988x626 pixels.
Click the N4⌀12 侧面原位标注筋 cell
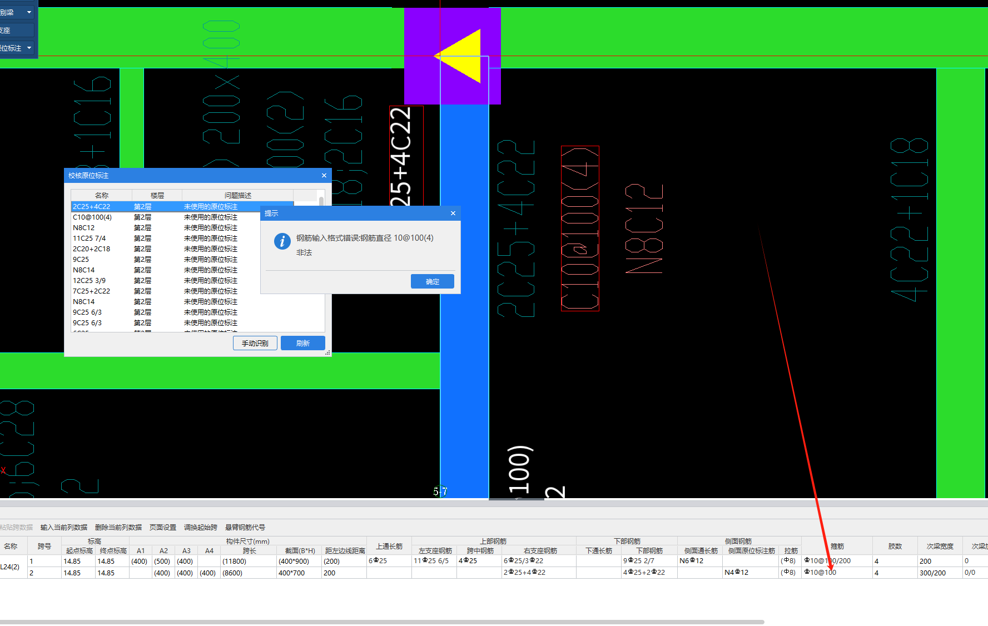tap(751, 573)
